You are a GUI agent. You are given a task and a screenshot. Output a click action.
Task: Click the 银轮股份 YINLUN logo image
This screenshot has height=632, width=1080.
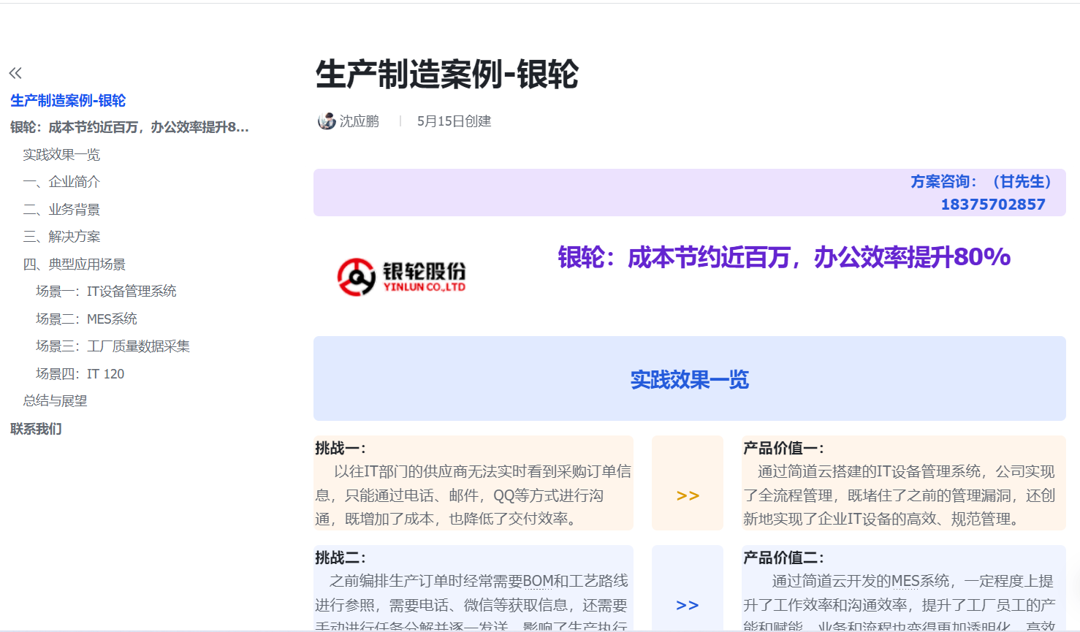(x=401, y=277)
